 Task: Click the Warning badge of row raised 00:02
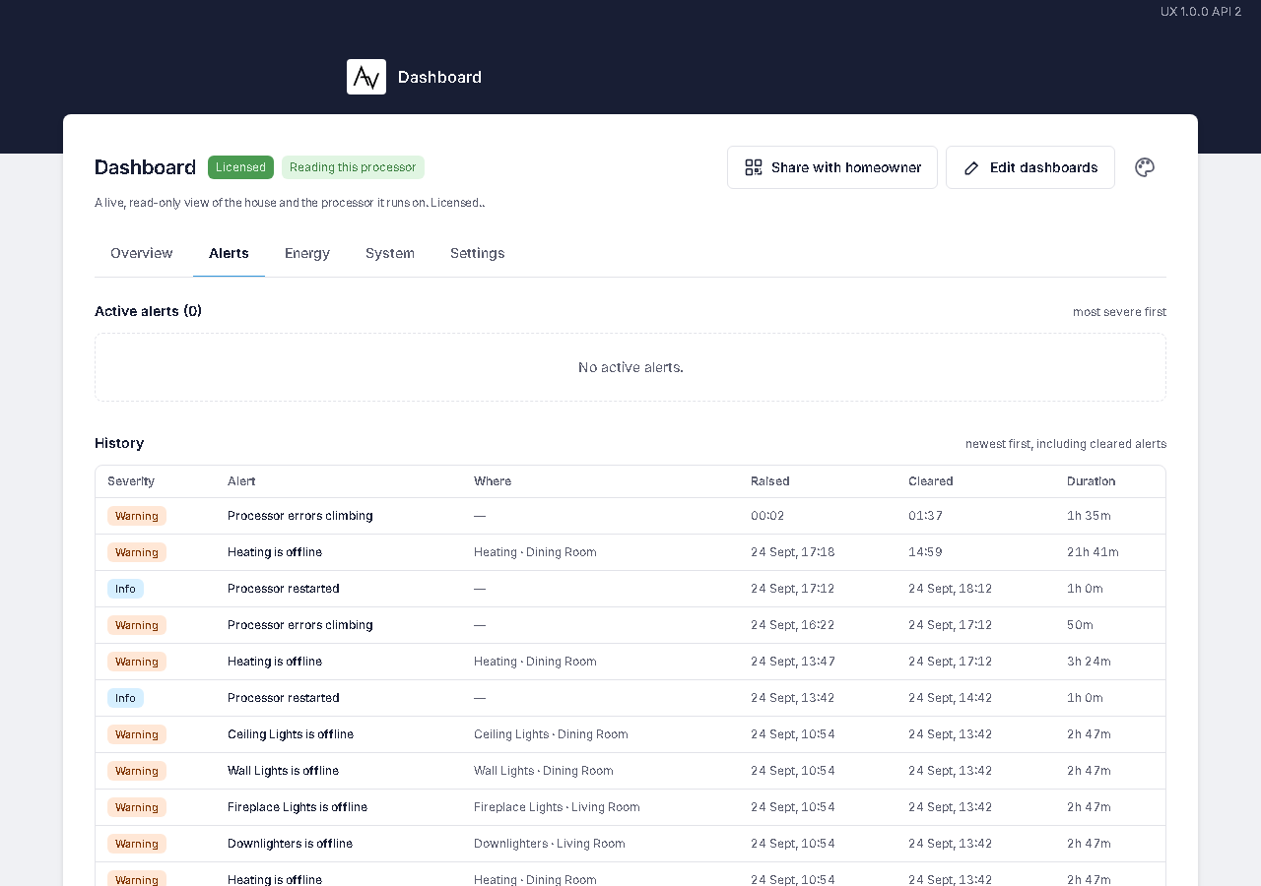coord(137,516)
